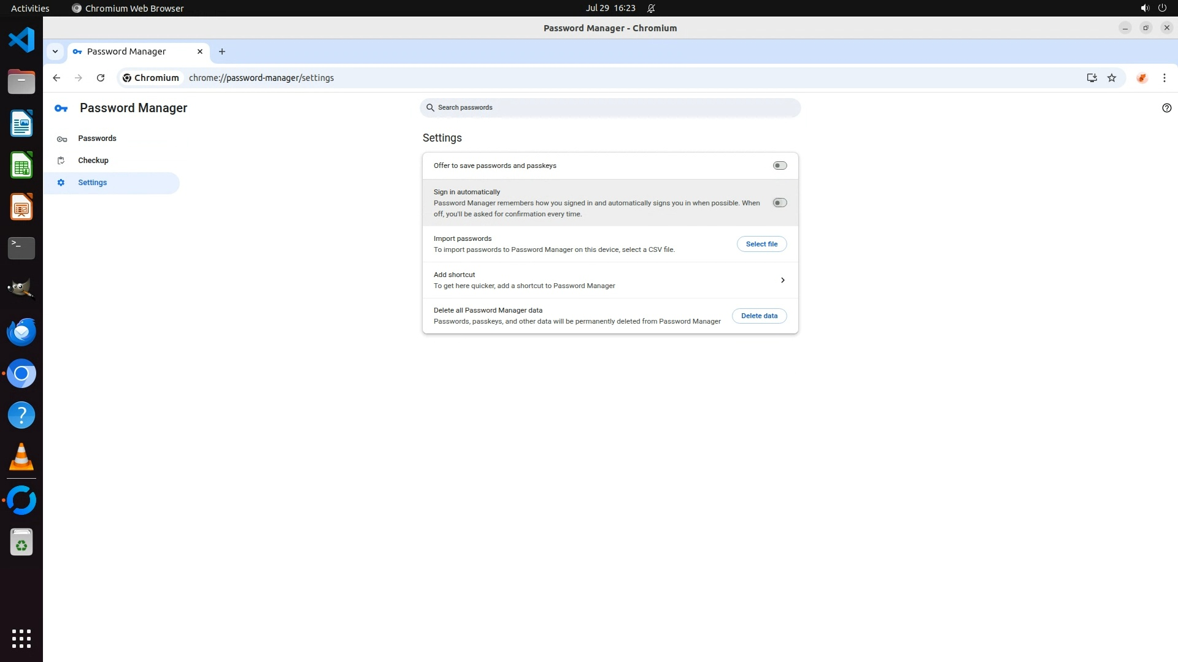Open the system volume indicator
Screen dimensions: 1178x662
click(1144, 8)
